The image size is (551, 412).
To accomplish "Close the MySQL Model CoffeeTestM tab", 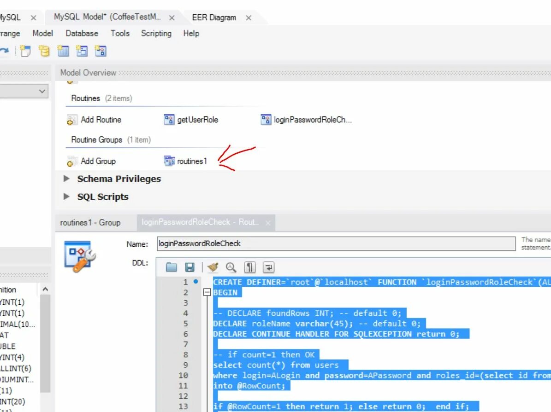I will [172, 18].
